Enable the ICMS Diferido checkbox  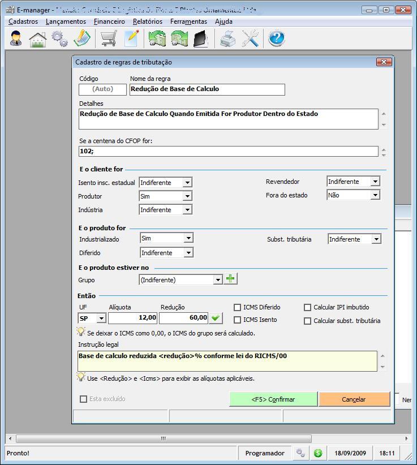point(238,307)
